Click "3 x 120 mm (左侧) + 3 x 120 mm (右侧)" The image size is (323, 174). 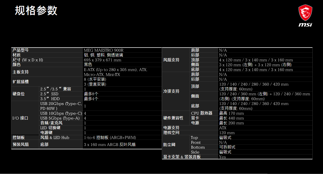tap(256, 65)
